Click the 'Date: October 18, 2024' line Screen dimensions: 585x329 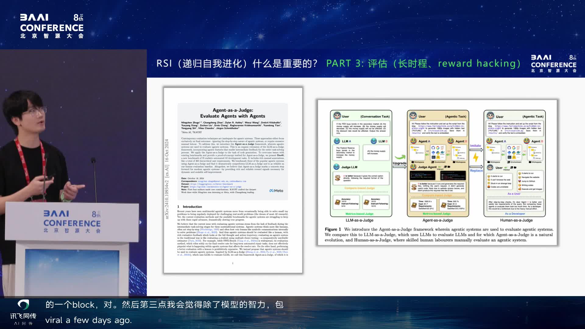[193, 179]
